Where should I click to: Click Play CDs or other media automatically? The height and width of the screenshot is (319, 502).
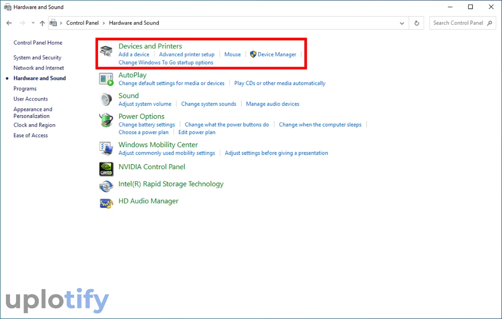280,83
